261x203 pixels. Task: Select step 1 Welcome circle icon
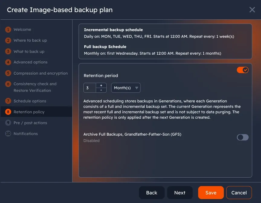[8, 29]
